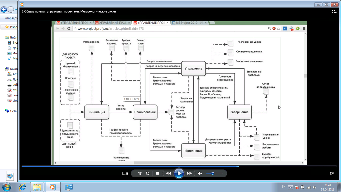Click the Управление block in diagram
The image size is (341, 192).
[x=193, y=68]
